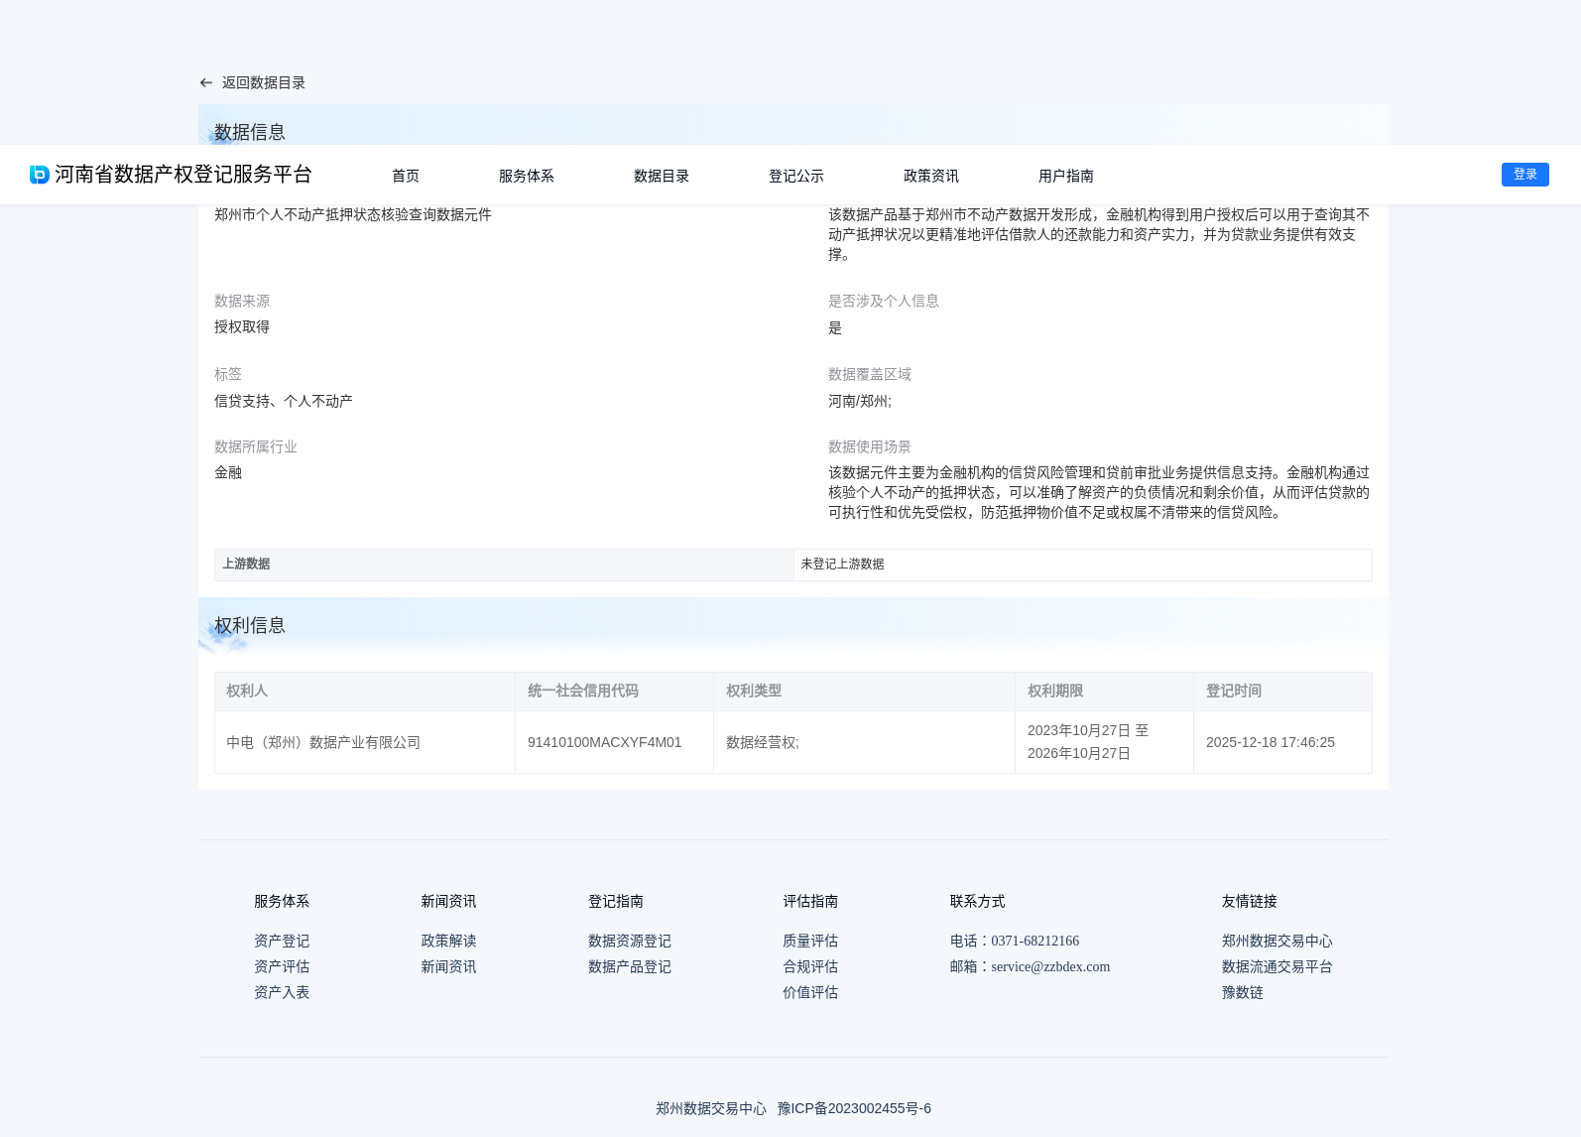
Task: Click the 数据信息 section heading
Action: click(x=250, y=132)
